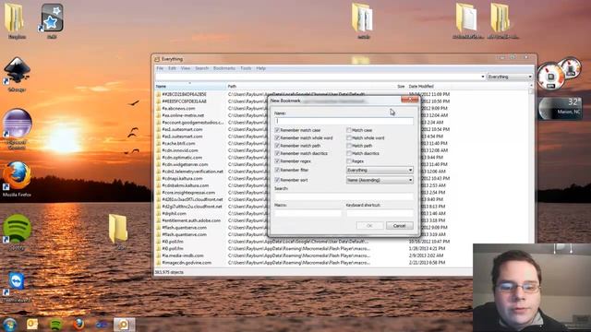Click the Everything magnifier taskbar button

click(x=124, y=324)
